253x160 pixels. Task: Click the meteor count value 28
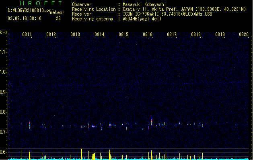pos(58,18)
